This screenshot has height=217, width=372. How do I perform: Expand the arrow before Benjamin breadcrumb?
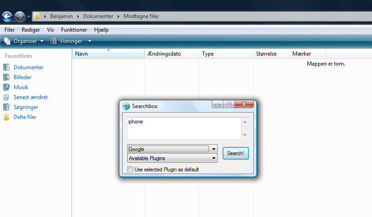point(45,16)
